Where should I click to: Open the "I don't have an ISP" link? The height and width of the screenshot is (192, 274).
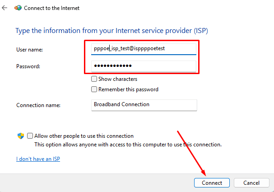pyautogui.click(x=38, y=159)
